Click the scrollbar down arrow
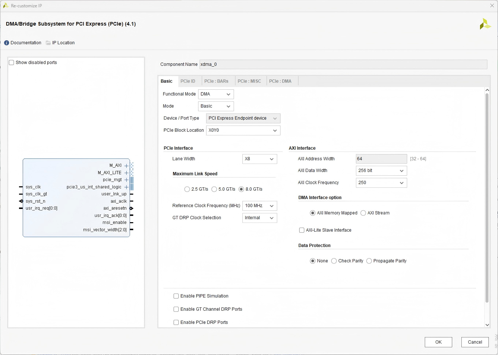The width and height of the screenshot is (498, 355). (487, 325)
